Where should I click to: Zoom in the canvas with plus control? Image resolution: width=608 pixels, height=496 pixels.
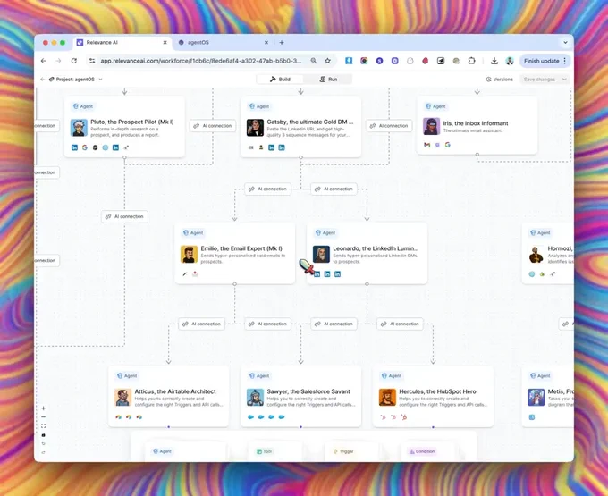pos(44,408)
